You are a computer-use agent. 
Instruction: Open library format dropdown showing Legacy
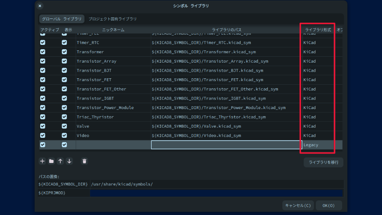[x=318, y=145]
